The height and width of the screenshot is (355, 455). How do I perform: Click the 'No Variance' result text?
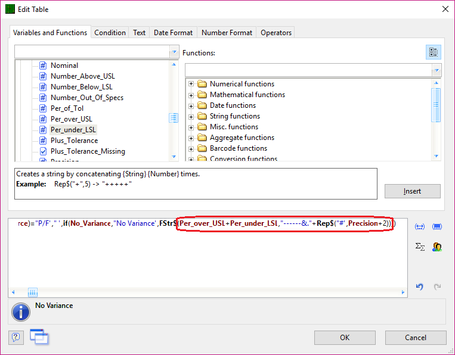point(54,306)
